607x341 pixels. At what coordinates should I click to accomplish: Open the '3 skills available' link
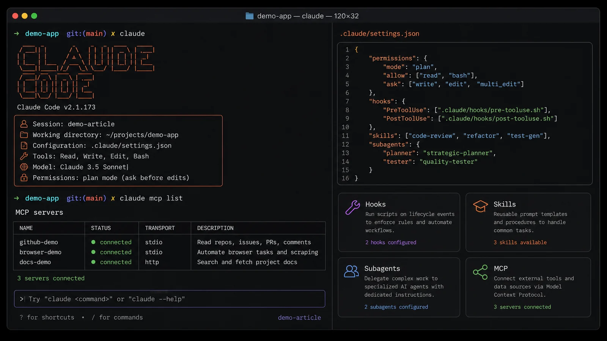520,242
